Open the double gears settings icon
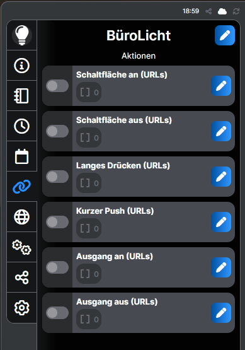This screenshot has width=245, height=350. 22,247
